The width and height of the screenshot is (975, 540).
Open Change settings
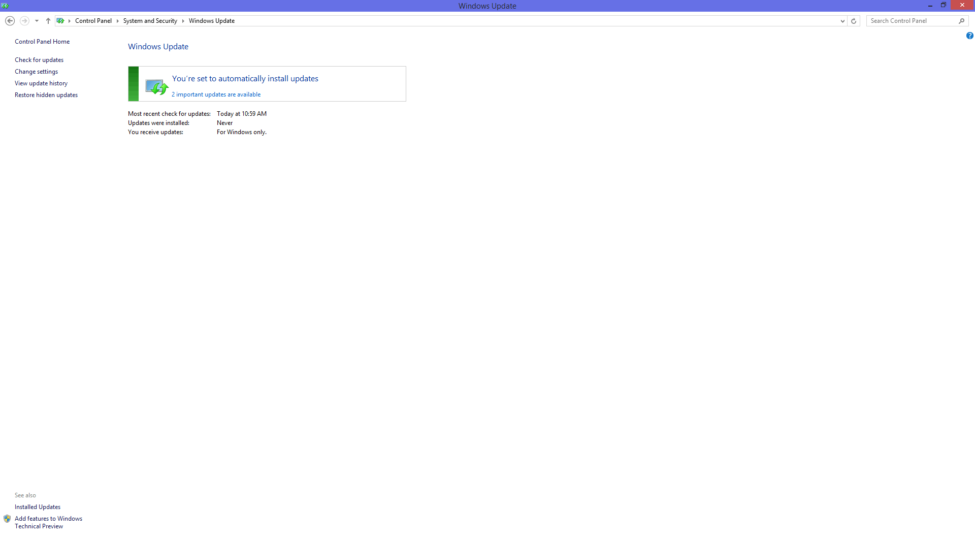[x=36, y=72]
